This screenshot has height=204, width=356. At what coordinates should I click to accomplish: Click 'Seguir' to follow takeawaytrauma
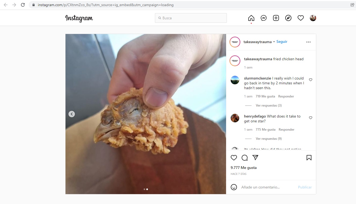click(x=282, y=42)
